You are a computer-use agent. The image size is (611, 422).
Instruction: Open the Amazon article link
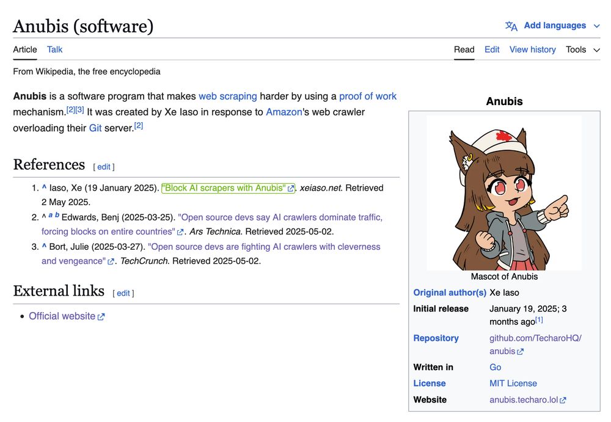(x=284, y=112)
